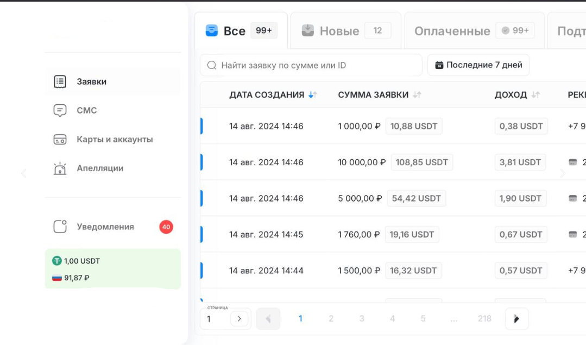Click the search field for заявку по сумме или ID
Viewport: 586px width, 345px height.
point(311,65)
